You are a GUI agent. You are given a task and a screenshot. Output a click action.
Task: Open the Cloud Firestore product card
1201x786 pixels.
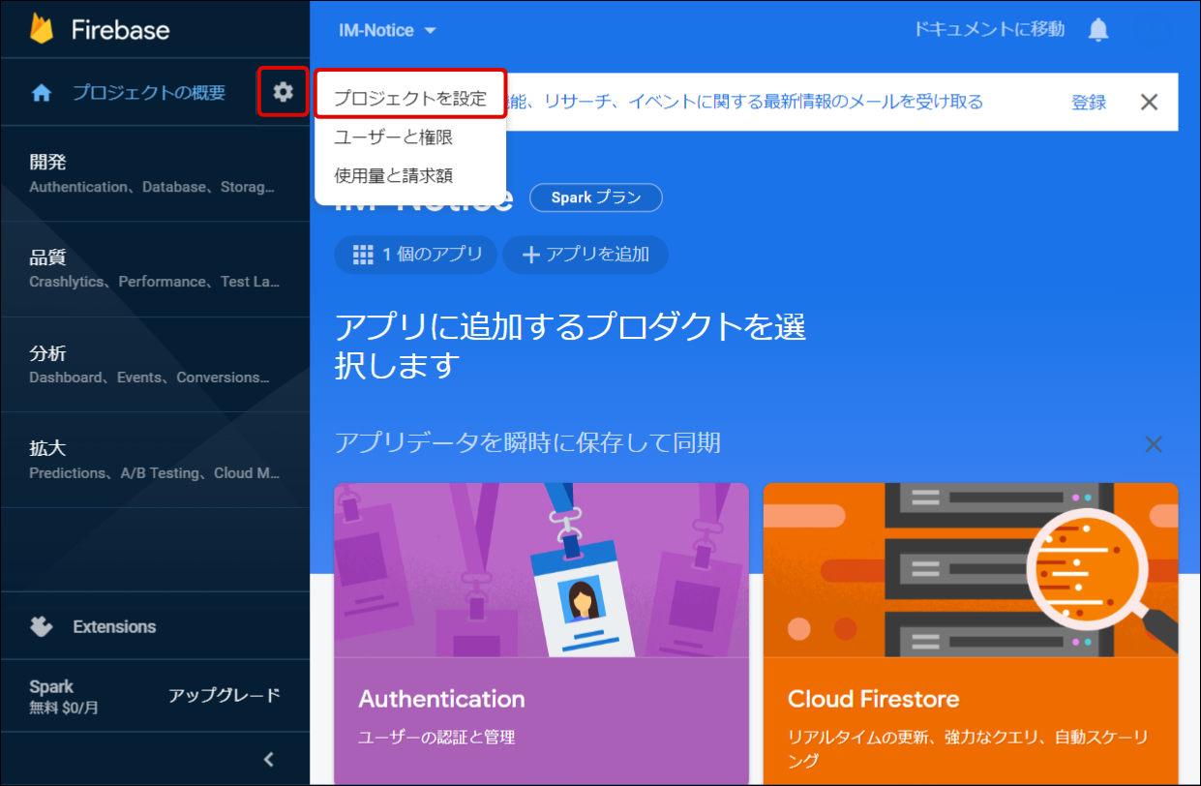pos(971,634)
